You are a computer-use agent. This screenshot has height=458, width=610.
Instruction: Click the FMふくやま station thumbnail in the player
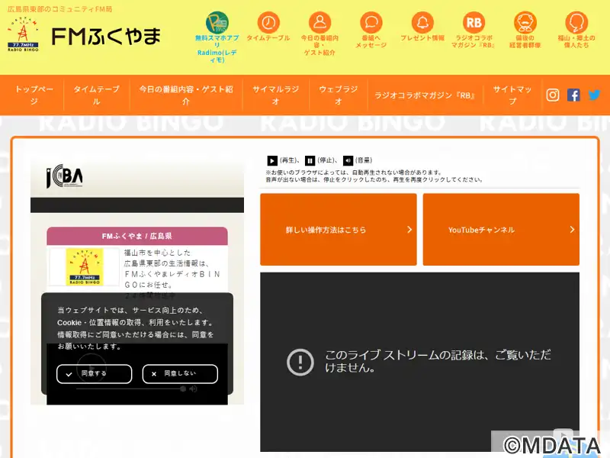click(x=84, y=266)
